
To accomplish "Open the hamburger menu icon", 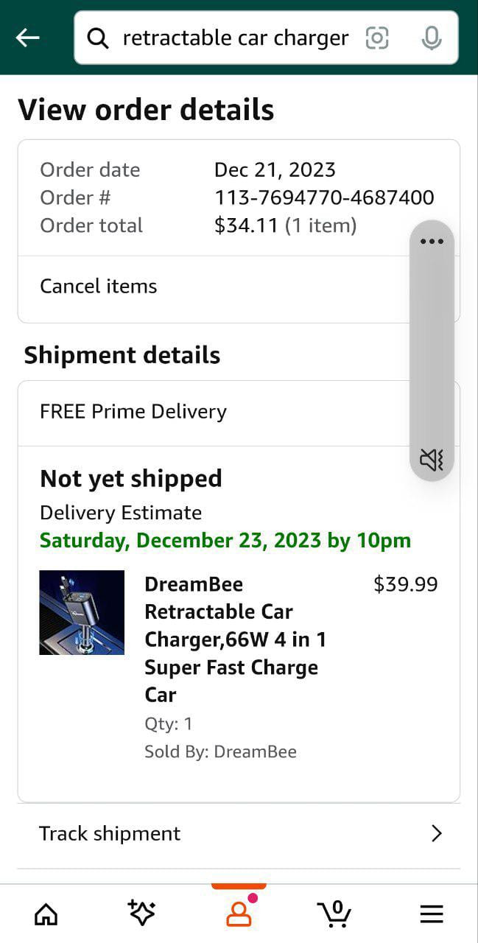I will [x=432, y=914].
